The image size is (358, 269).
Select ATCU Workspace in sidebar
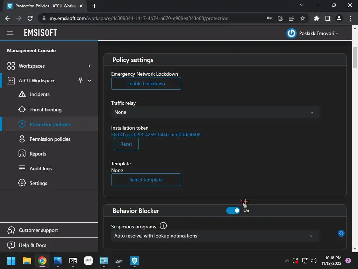click(x=49, y=81)
